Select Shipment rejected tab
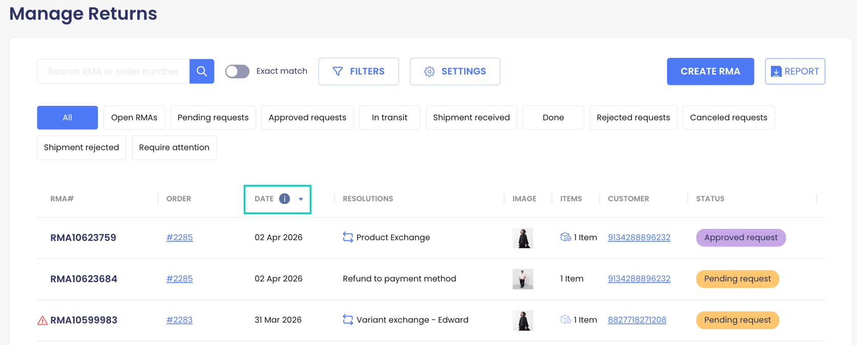857x345 pixels. point(81,148)
